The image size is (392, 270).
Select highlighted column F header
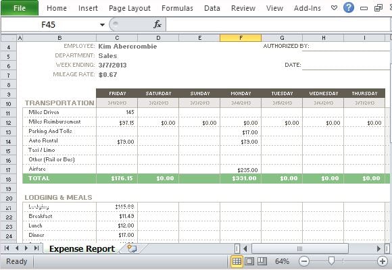coord(241,38)
